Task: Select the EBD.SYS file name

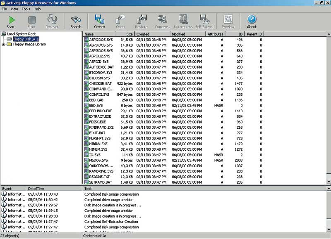Action: pos(96,106)
